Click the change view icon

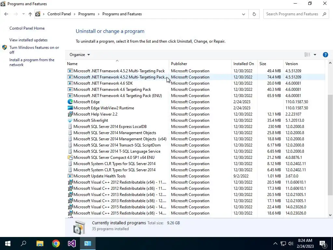pos(307,55)
